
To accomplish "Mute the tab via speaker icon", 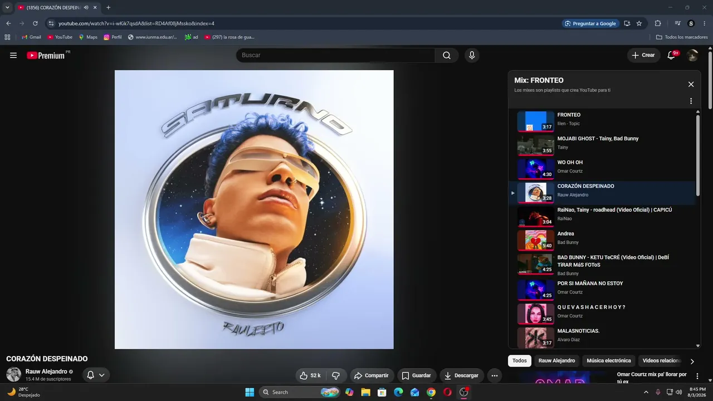I will (x=86, y=7).
